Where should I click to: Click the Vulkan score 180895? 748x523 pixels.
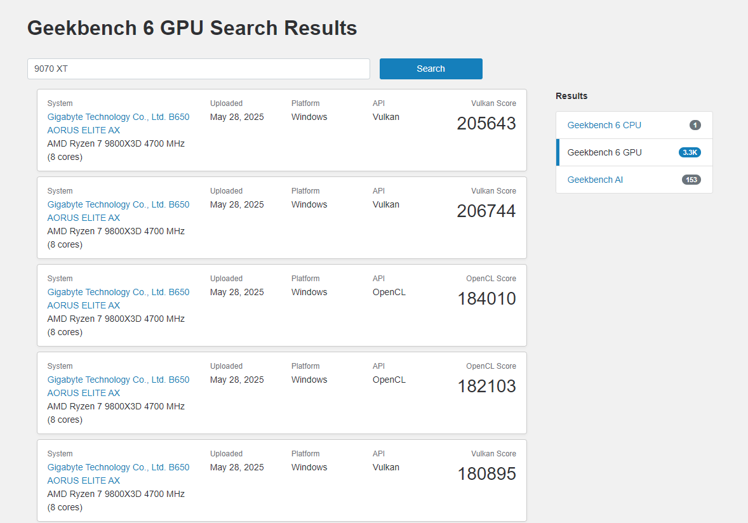(486, 474)
